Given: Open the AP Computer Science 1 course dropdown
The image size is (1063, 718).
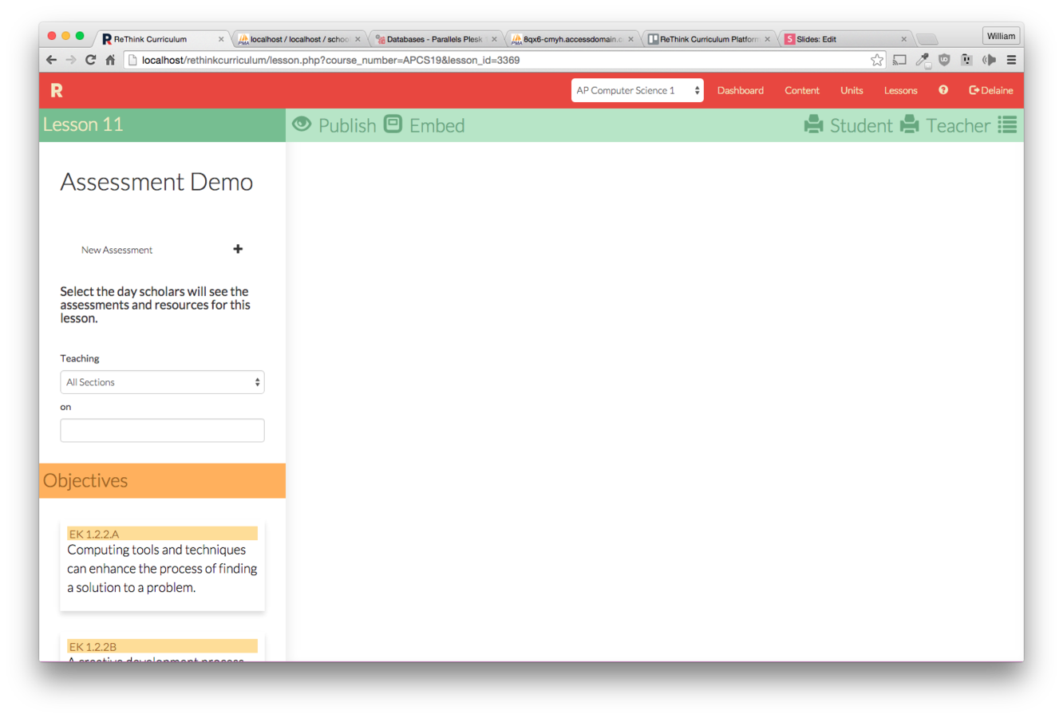Looking at the screenshot, I should [637, 90].
